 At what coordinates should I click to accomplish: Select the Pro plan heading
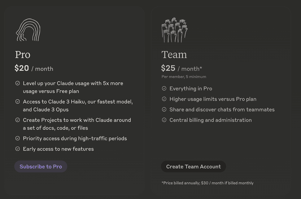pos(23,55)
